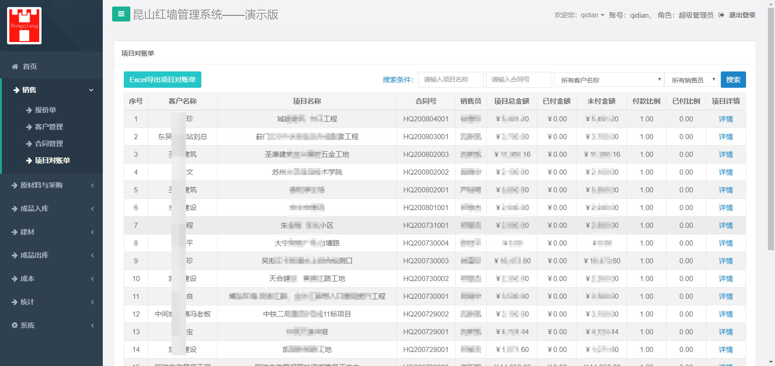Click the Hongqiang red logo
The height and width of the screenshot is (366, 775).
(24, 26)
